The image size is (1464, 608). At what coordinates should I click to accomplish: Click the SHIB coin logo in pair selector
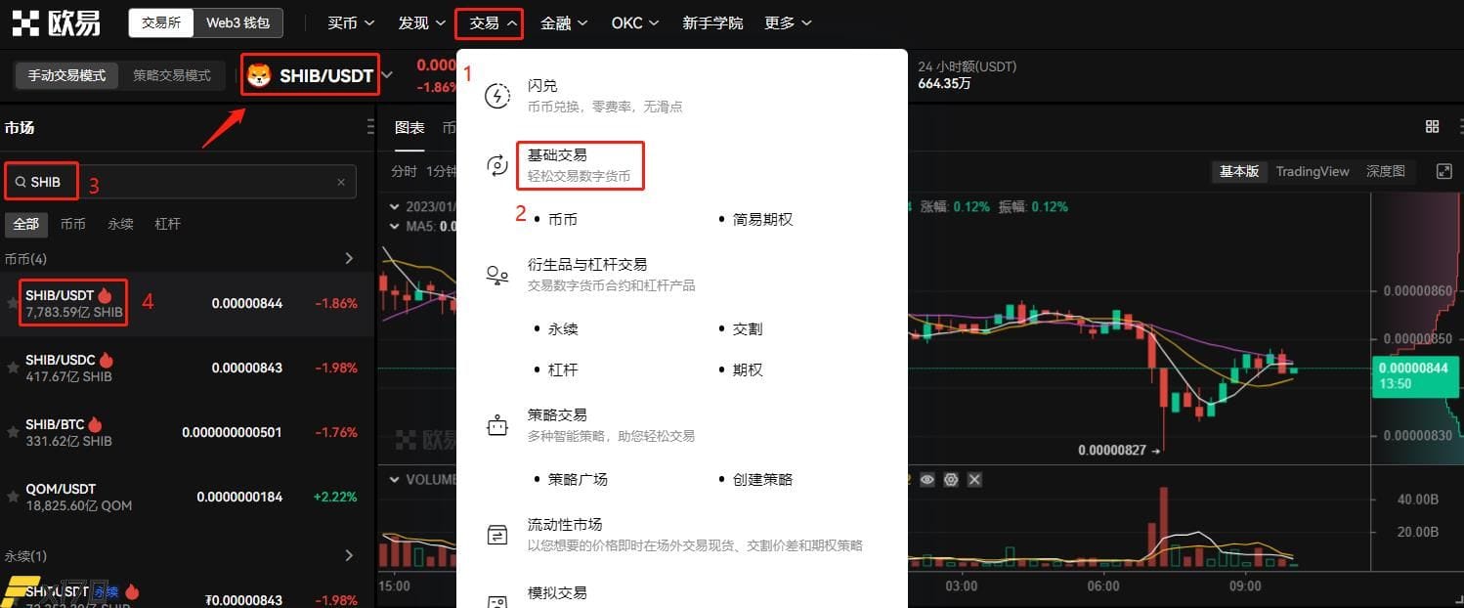click(259, 73)
